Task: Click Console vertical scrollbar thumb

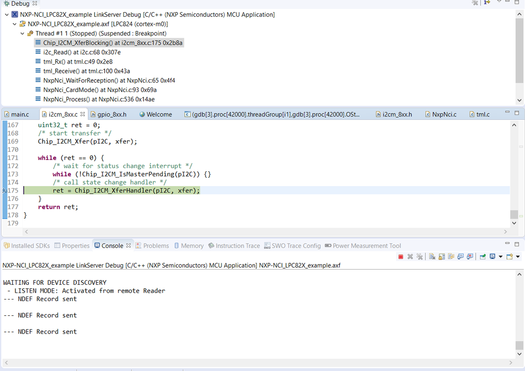Action: (x=519, y=345)
